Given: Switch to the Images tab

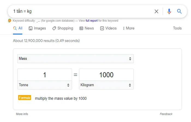Looking at the screenshot, I should (37, 28).
